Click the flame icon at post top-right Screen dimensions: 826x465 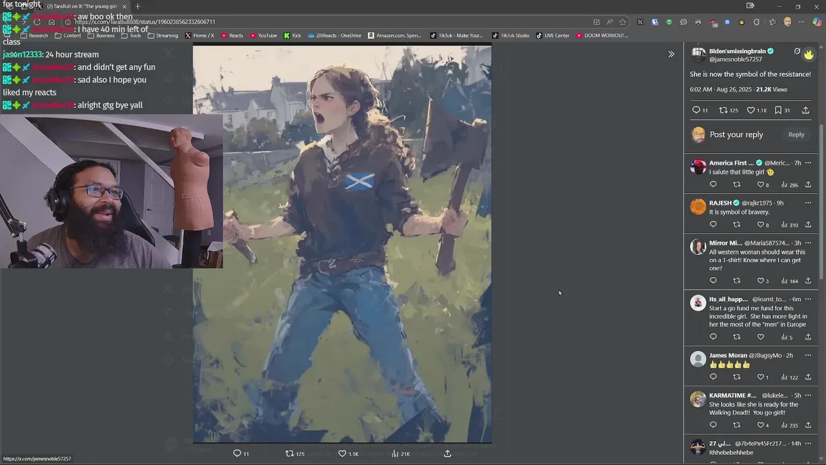(809, 55)
